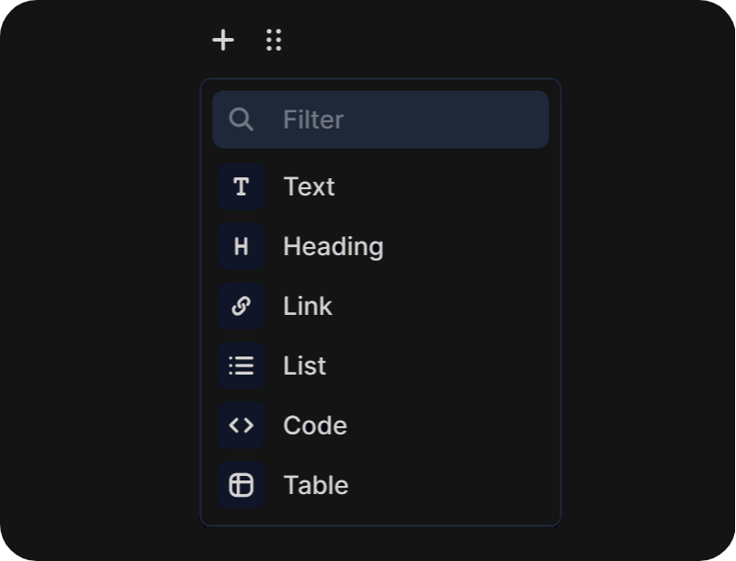Click the H icon for Heading

click(241, 246)
